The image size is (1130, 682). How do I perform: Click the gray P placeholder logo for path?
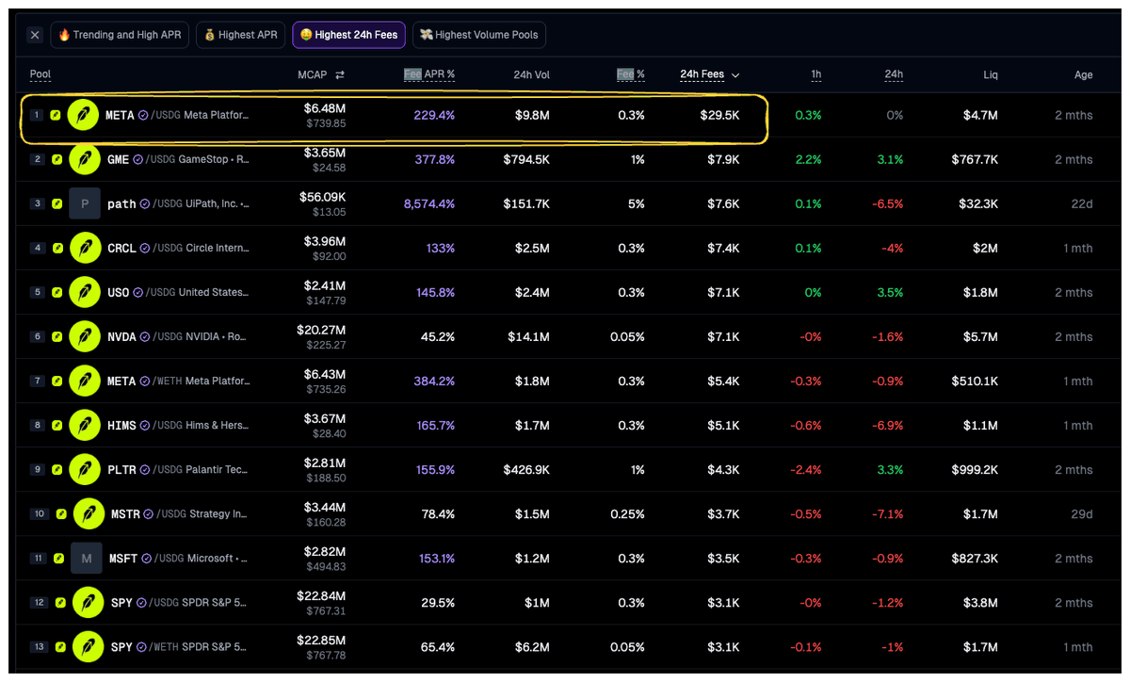pyautogui.click(x=85, y=203)
